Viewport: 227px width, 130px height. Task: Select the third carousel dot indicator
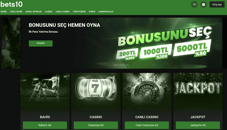(x=120, y=65)
